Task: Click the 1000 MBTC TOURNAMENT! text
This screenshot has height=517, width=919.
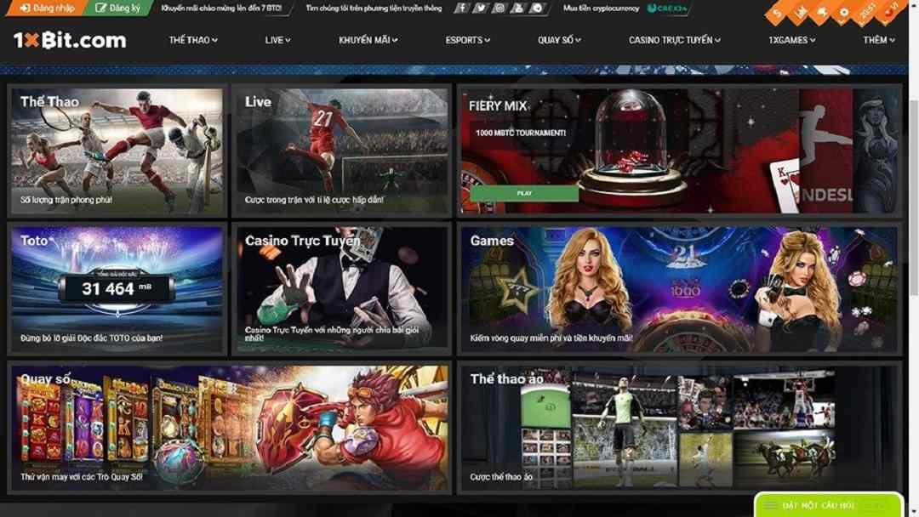Action: pos(521,133)
